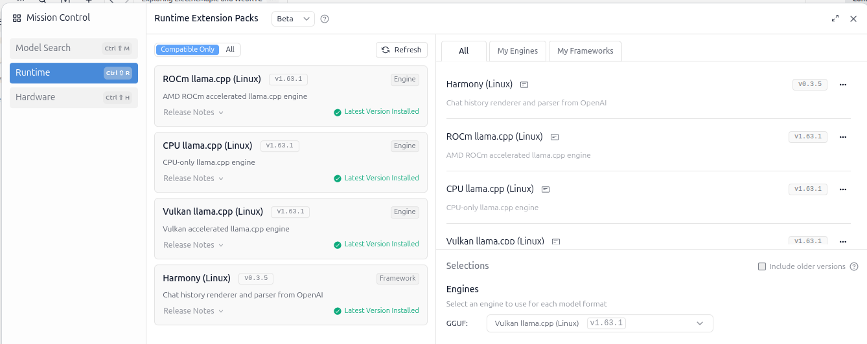
Task: Expand Release Notes for Vulkan llama.cpp
Action: click(193, 245)
